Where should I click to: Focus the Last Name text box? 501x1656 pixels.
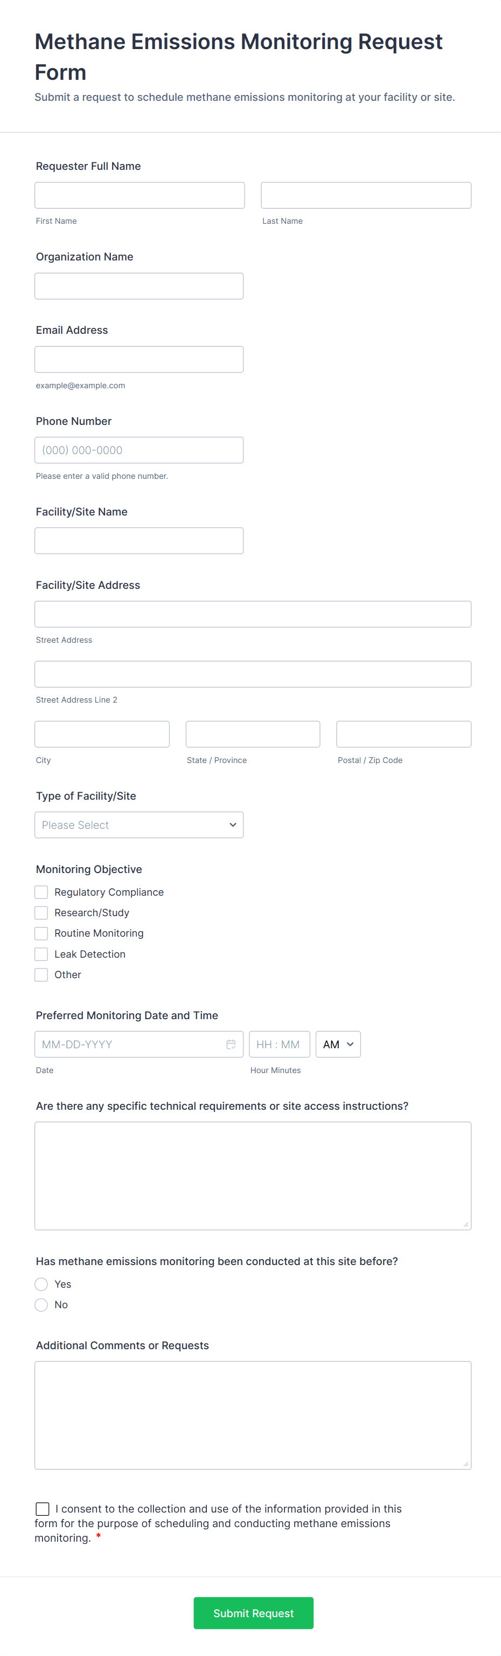[x=365, y=195]
